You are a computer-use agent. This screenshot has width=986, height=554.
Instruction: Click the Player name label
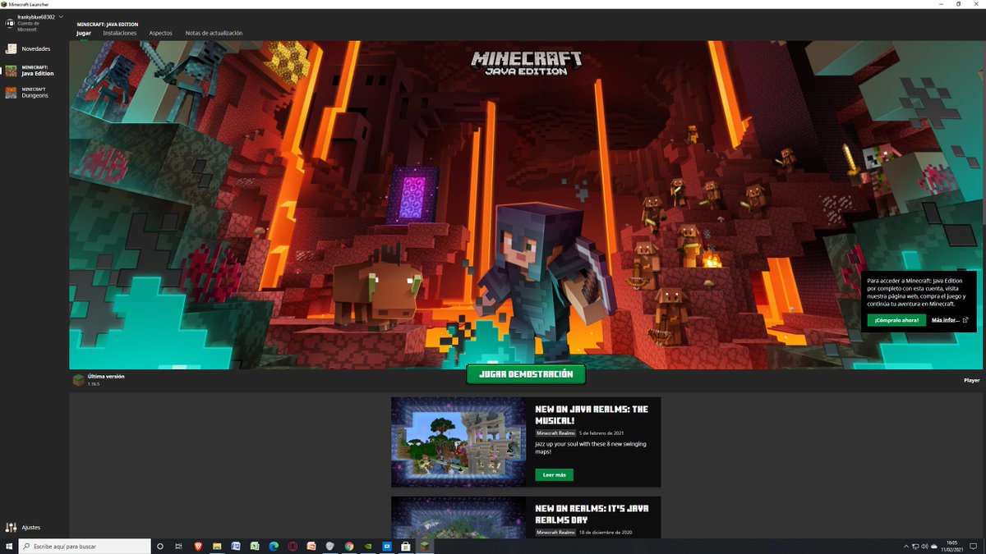point(971,380)
